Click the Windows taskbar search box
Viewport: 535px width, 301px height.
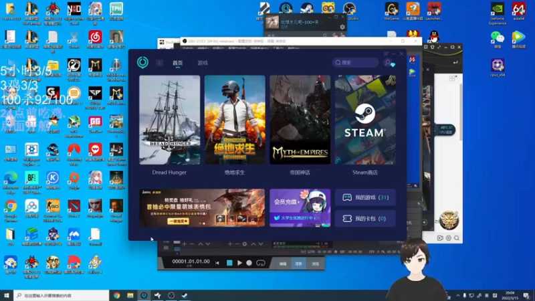tap(62, 296)
